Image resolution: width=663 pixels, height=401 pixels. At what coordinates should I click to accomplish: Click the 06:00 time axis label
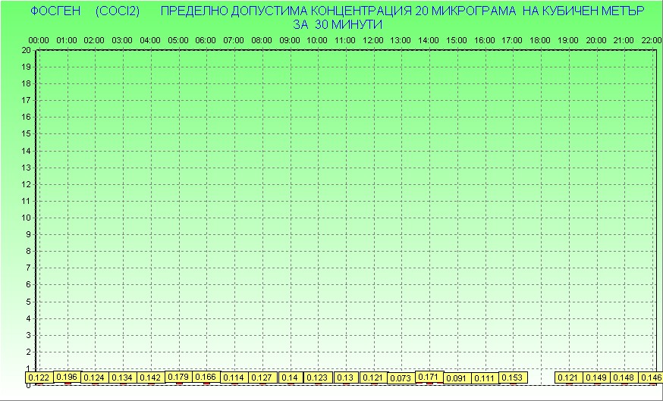pos(206,39)
